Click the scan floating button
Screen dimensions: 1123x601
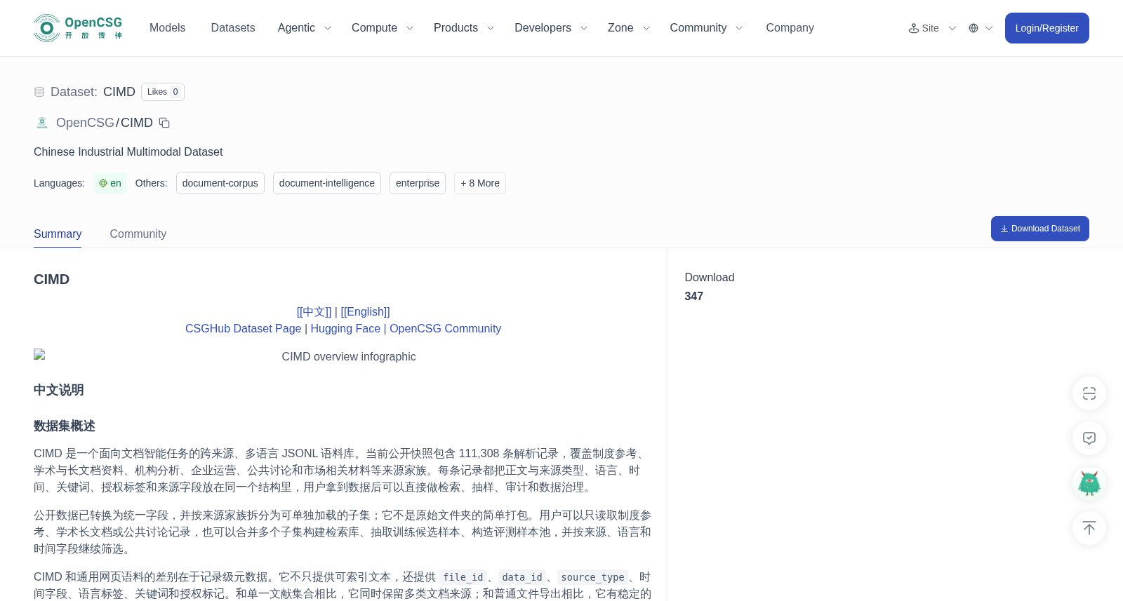click(1089, 393)
